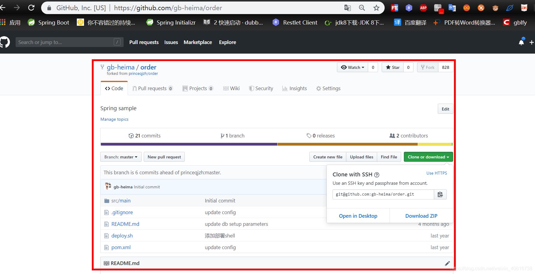Click the SSH clone URL field
The height and width of the screenshot is (274, 535).
coord(383,194)
